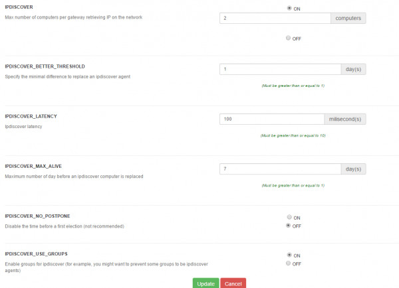Click the IPDISCOVER_NO_POSTPONE heading
The image size is (399, 288).
(x=37, y=216)
